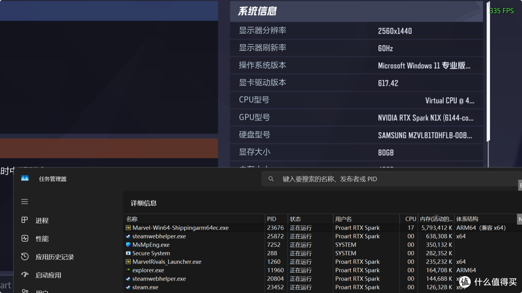The height and width of the screenshot is (293, 522).
Task: Click the 操作系统版本 Windows 11 row
Action: [356, 65]
